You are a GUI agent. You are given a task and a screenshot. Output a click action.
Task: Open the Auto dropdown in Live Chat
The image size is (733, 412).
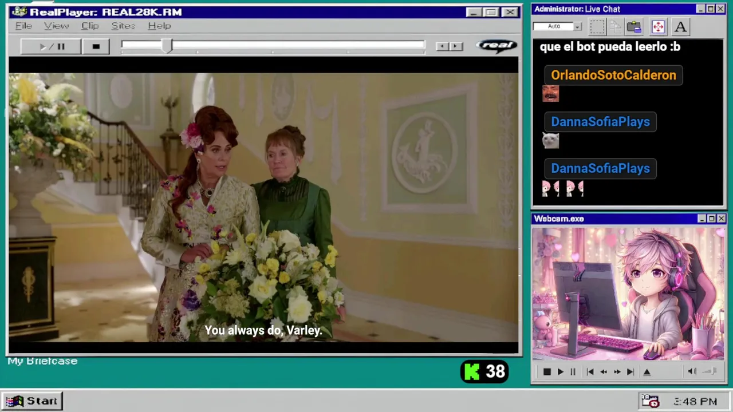tap(578, 26)
